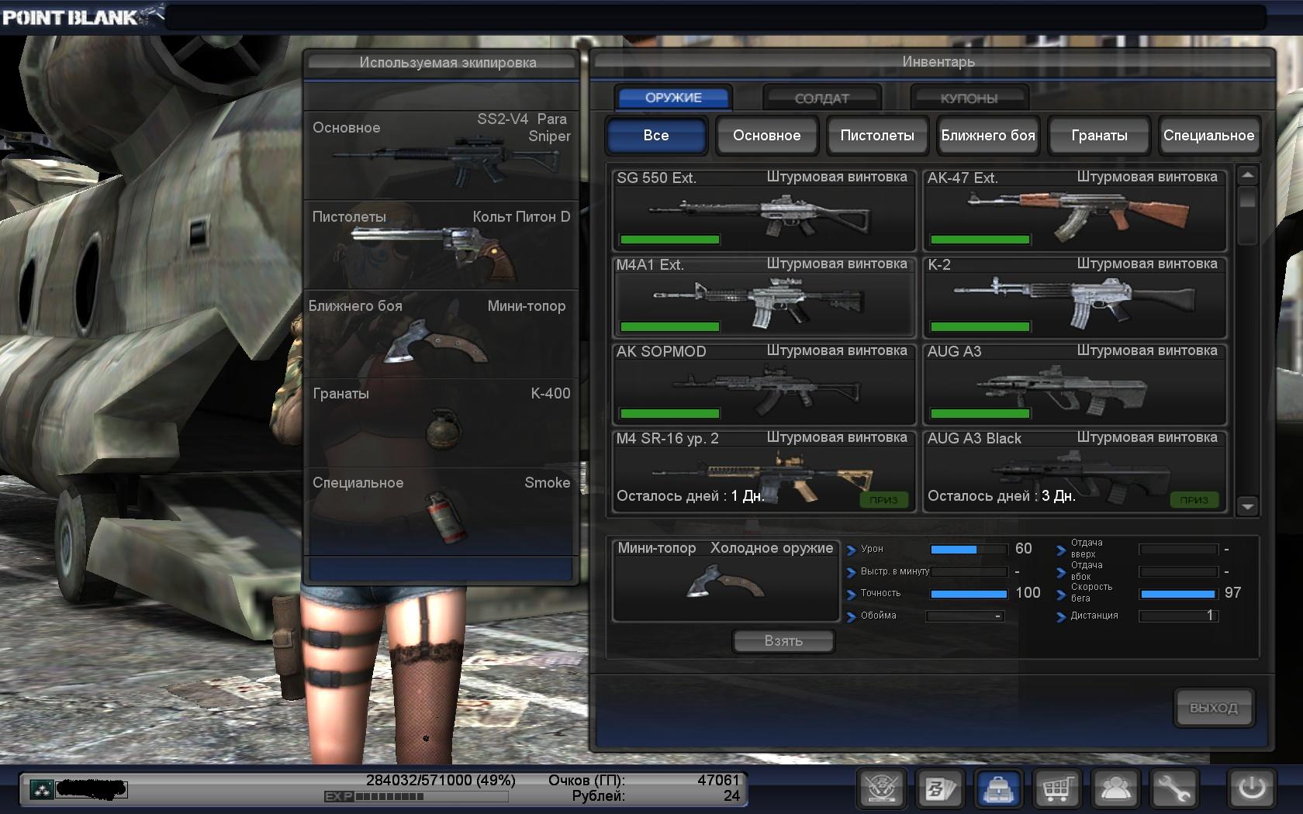This screenshot has width=1303, height=814.
Task: Open the PB cards icon
Action: pyautogui.click(x=939, y=789)
